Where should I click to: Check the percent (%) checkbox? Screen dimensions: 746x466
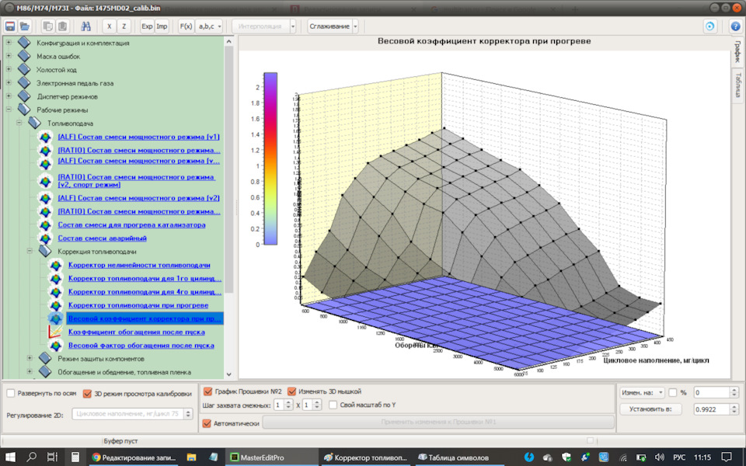[x=673, y=392]
